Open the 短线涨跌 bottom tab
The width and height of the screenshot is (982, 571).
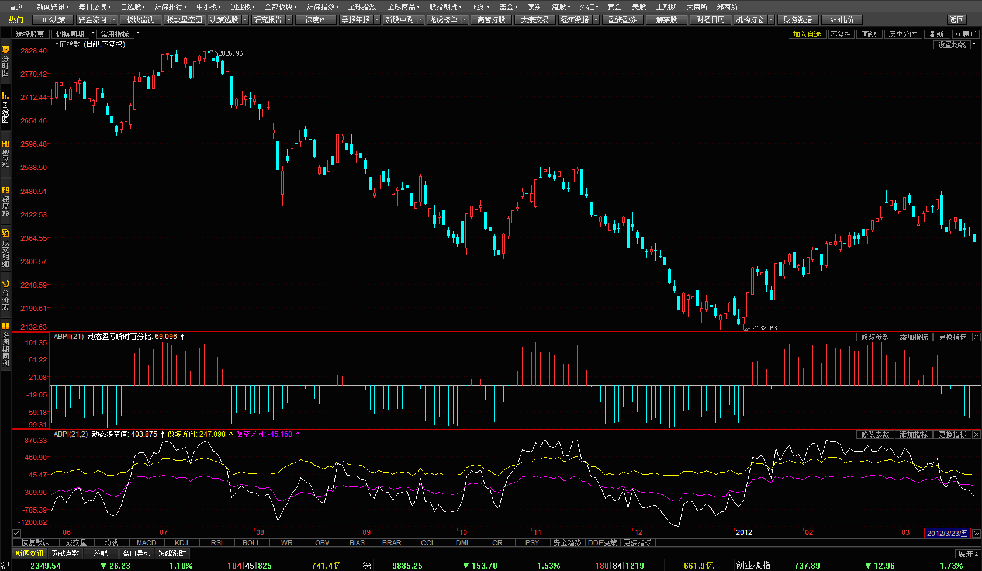(172, 553)
